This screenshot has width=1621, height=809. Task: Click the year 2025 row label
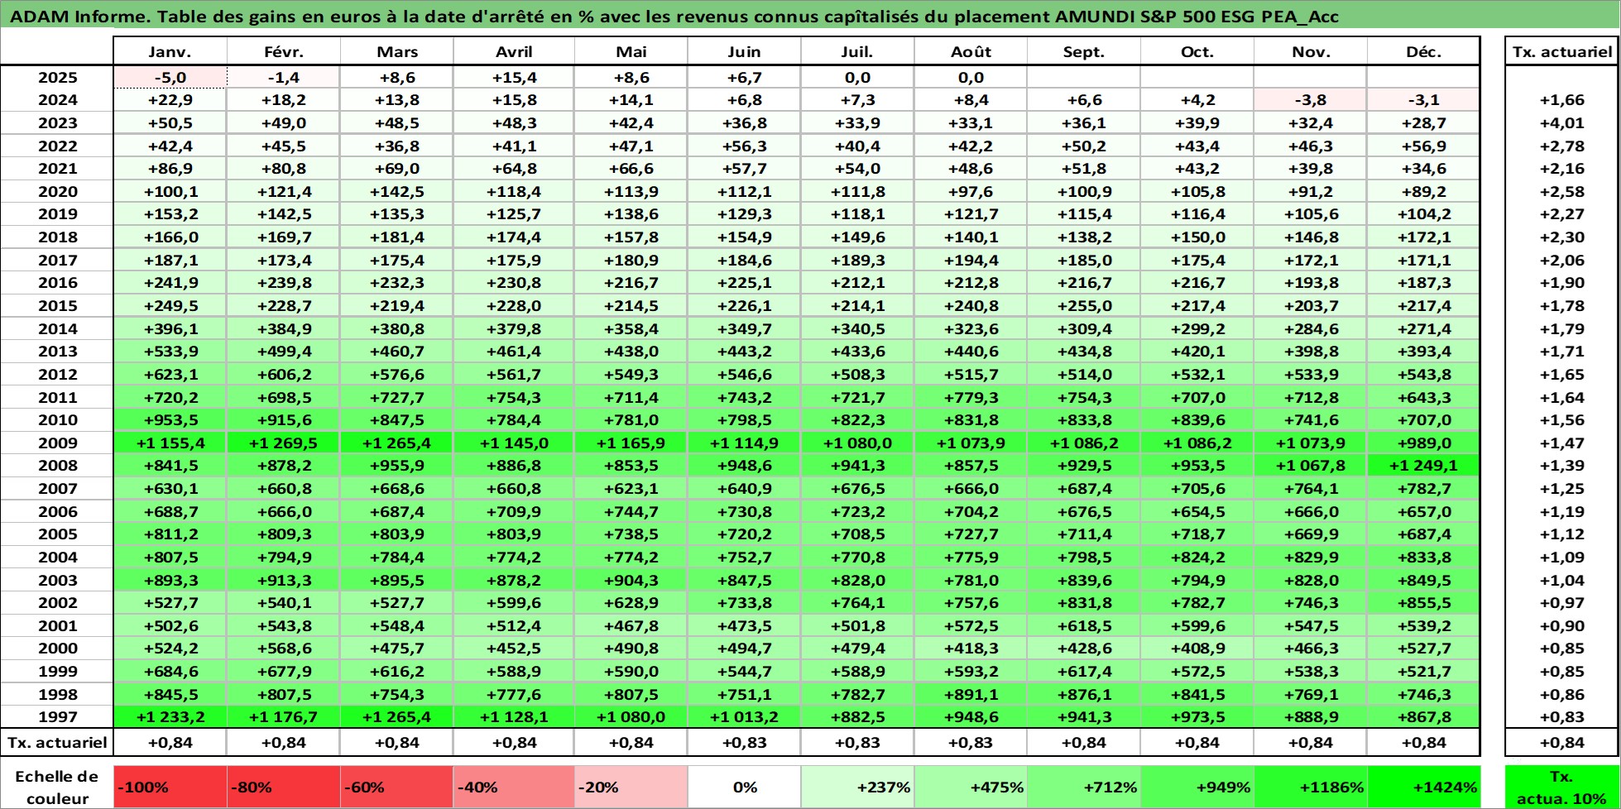coord(57,78)
